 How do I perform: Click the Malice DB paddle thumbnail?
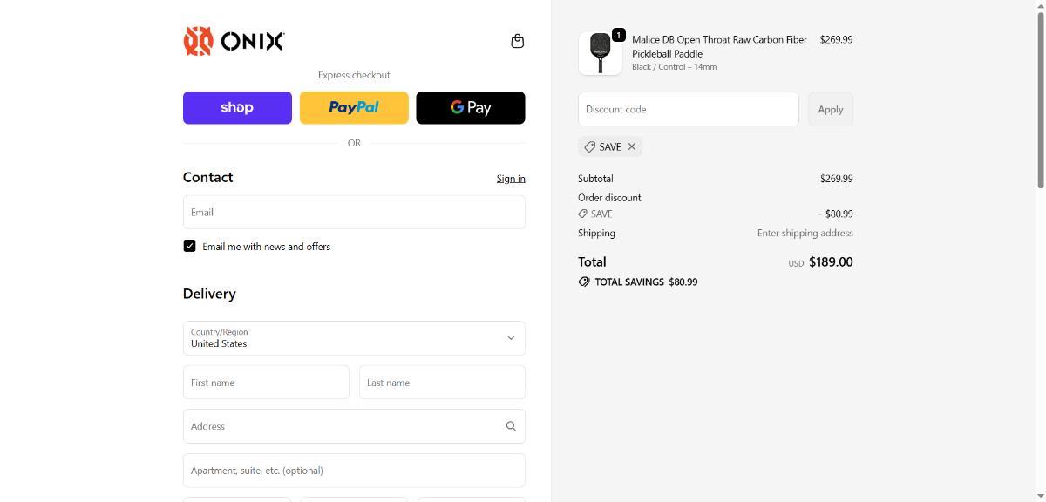pyautogui.click(x=600, y=53)
